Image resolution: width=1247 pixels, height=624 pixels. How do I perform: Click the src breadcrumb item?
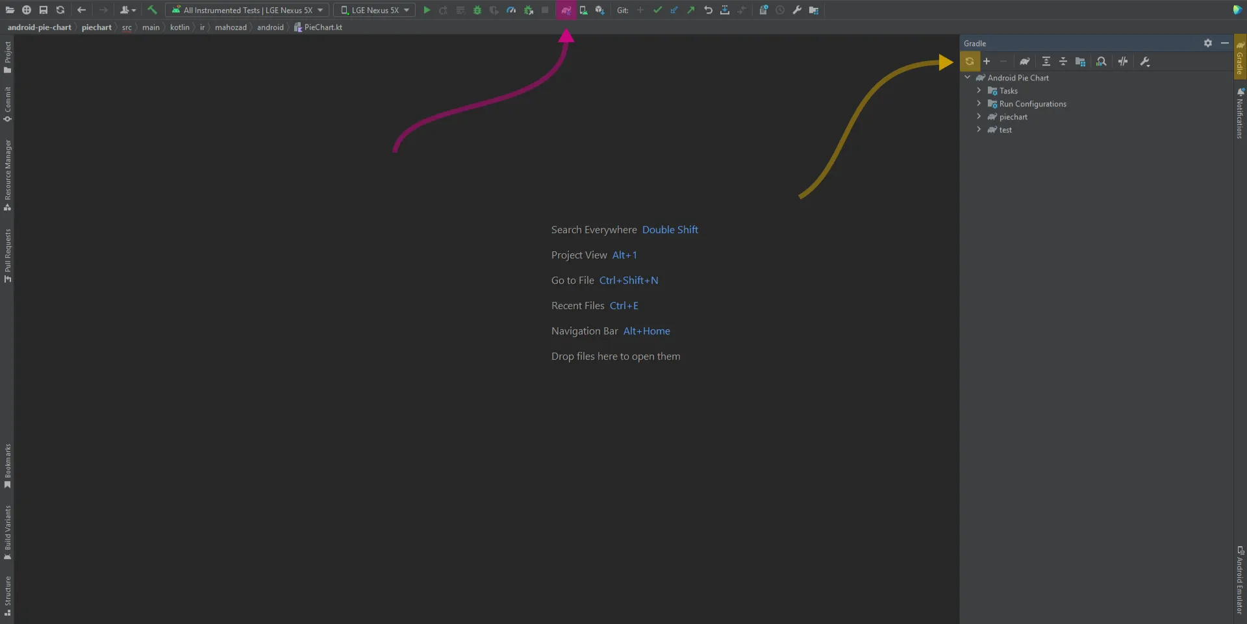(127, 27)
